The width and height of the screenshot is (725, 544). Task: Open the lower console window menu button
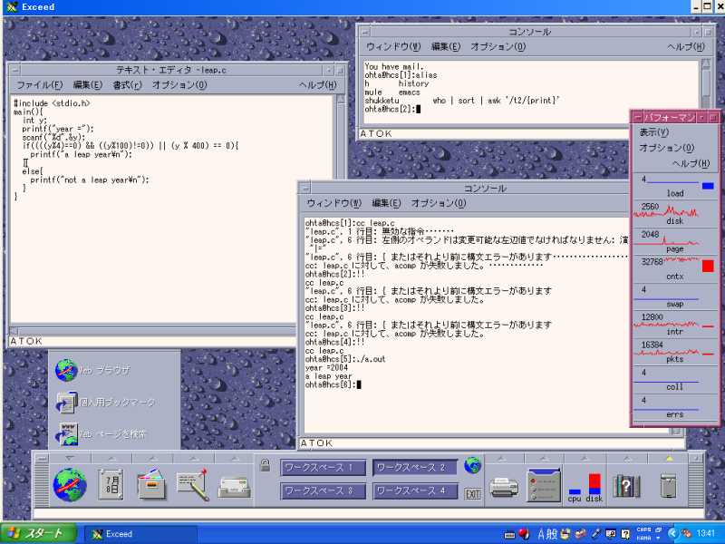click(x=304, y=189)
